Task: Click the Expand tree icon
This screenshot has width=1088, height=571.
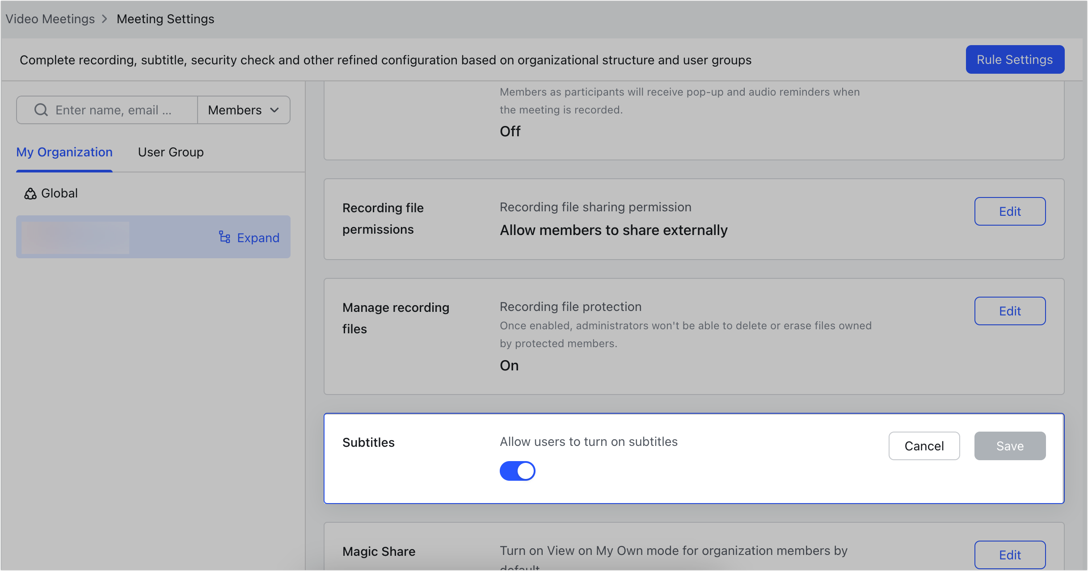Action: coord(224,237)
